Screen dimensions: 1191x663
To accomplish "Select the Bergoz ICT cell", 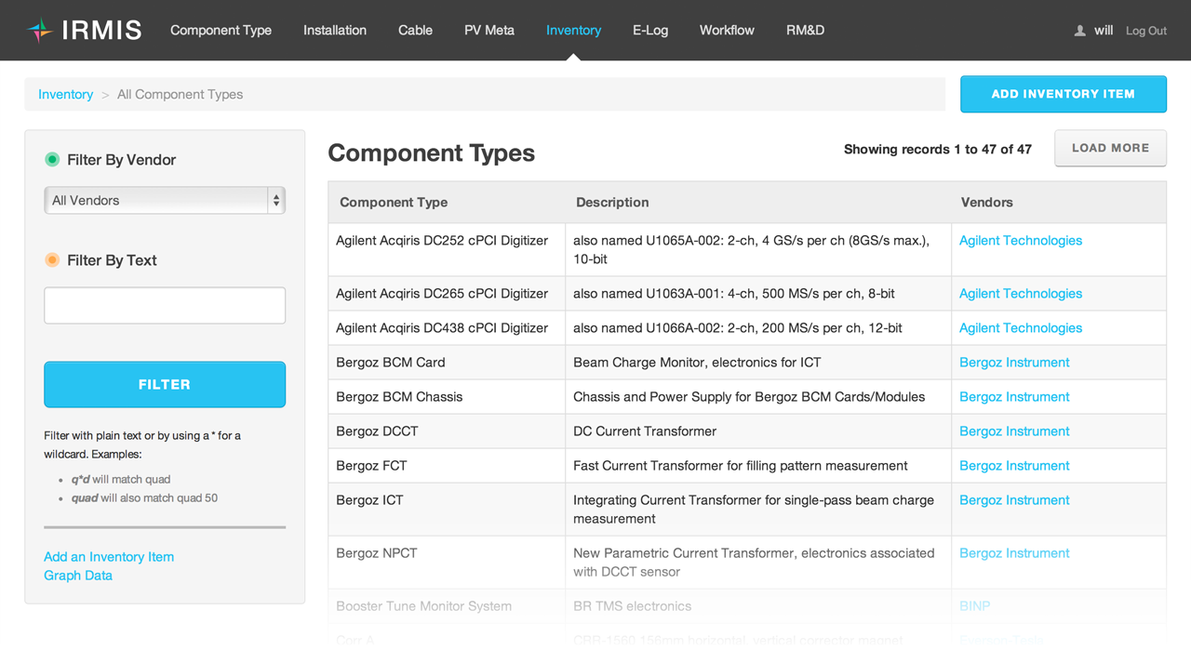I will click(x=447, y=510).
